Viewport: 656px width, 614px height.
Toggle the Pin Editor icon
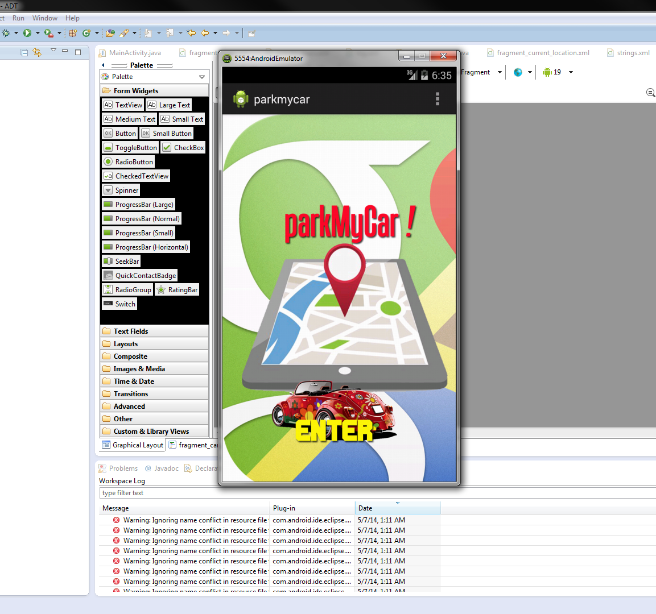(x=251, y=34)
